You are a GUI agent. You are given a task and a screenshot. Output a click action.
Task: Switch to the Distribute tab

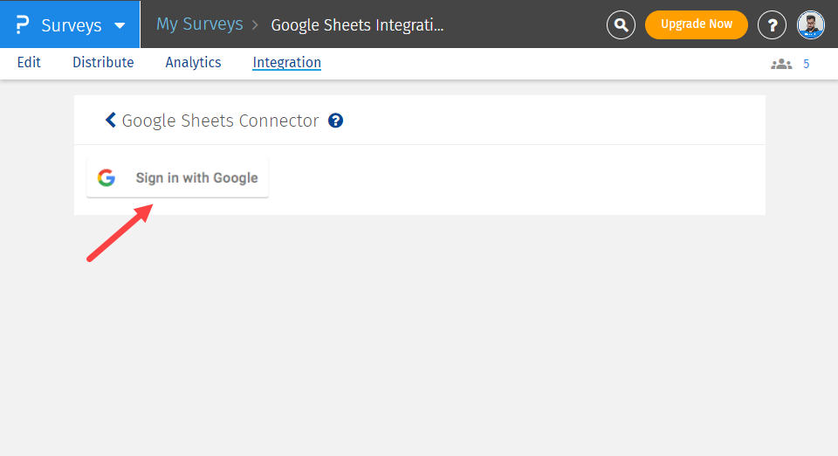(103, 62)
